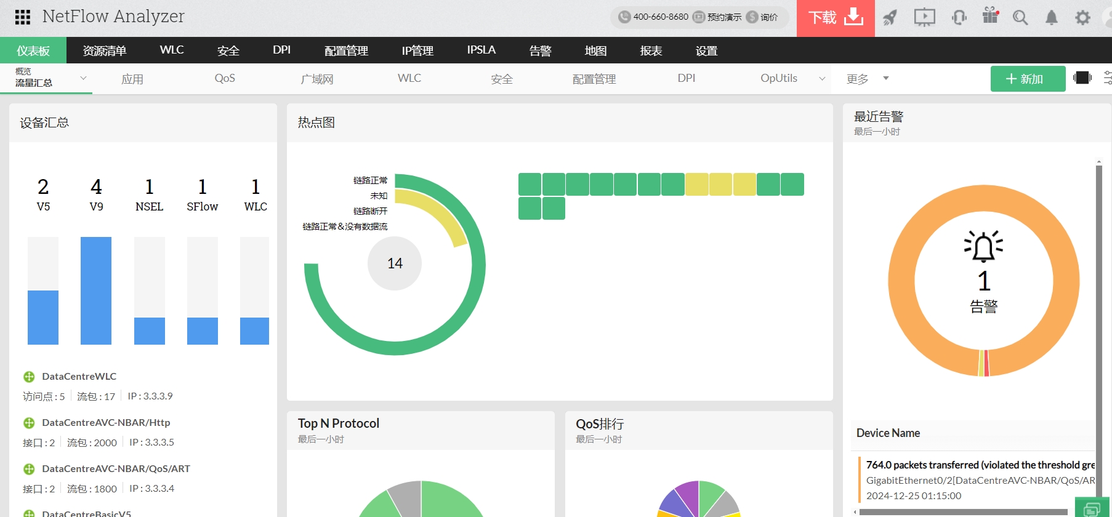Open the gift box icon
Viewport: 1112px width, 517px height.
991,16
